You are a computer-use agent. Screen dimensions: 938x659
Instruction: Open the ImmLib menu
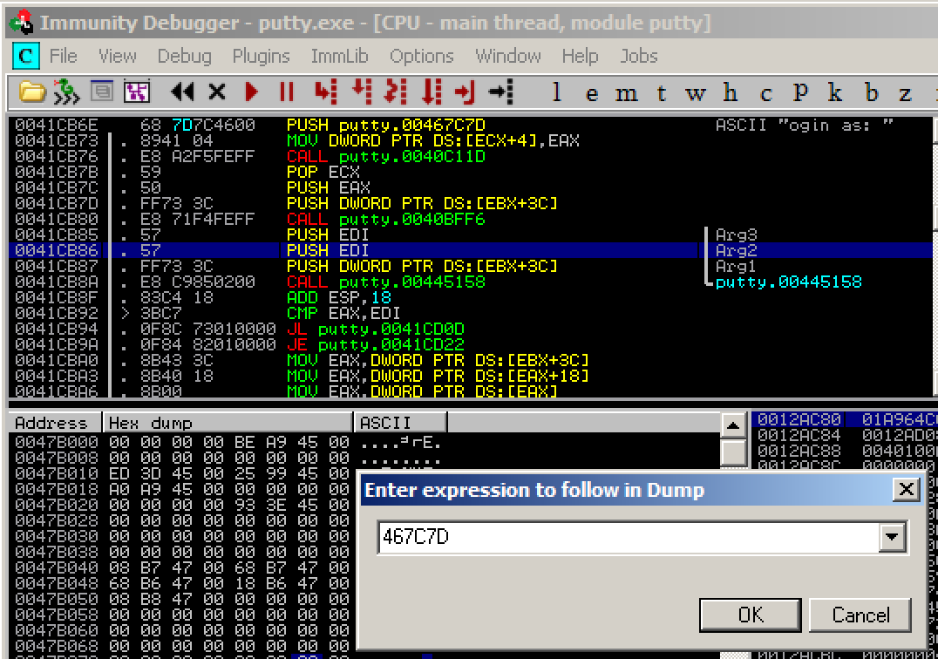click(x=339, y=56)
